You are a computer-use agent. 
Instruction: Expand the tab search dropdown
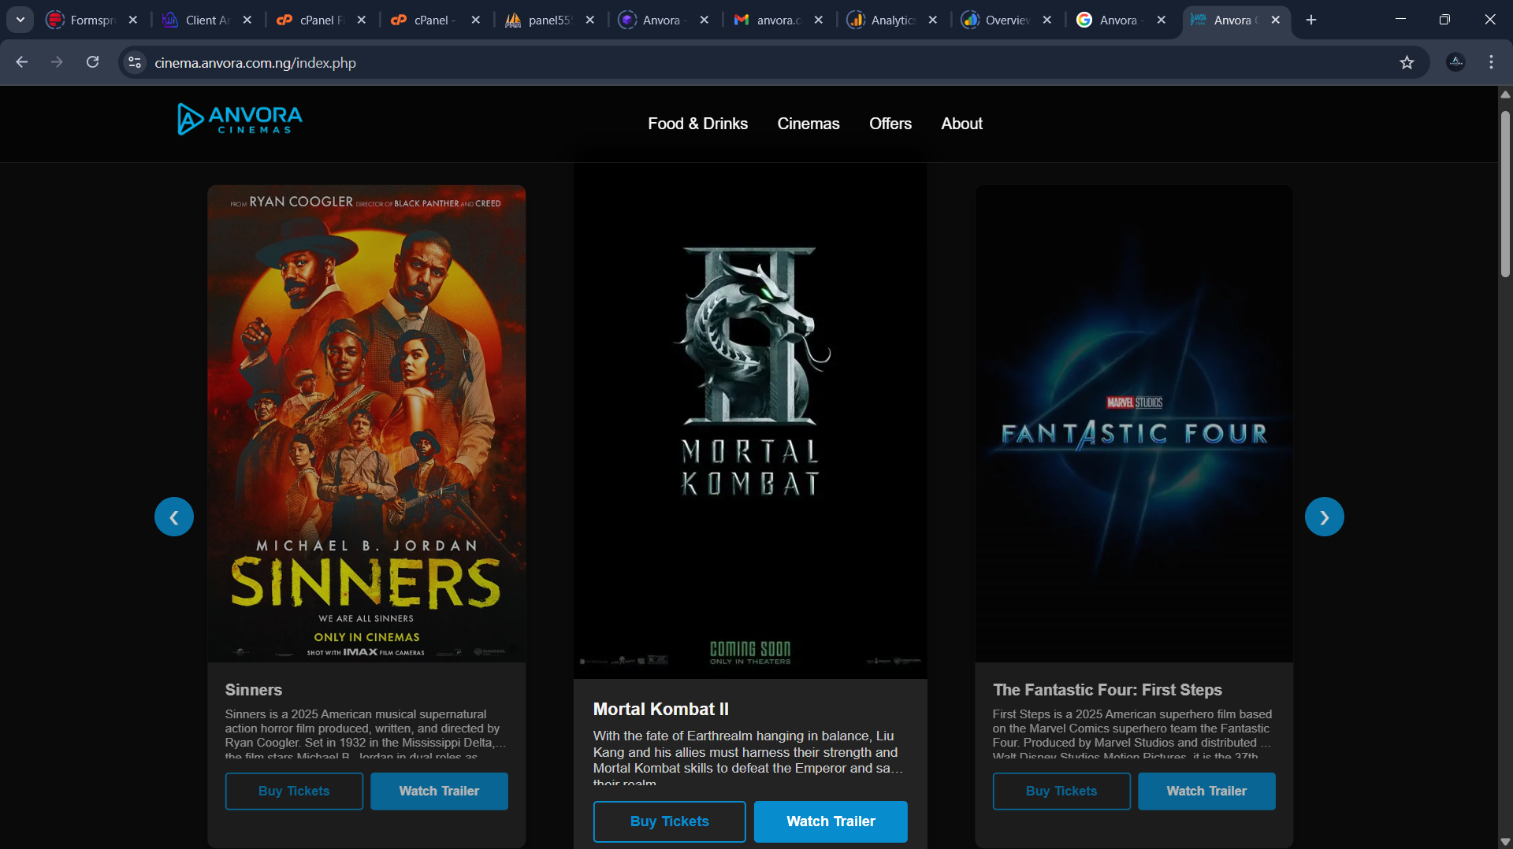coord(20,20)
